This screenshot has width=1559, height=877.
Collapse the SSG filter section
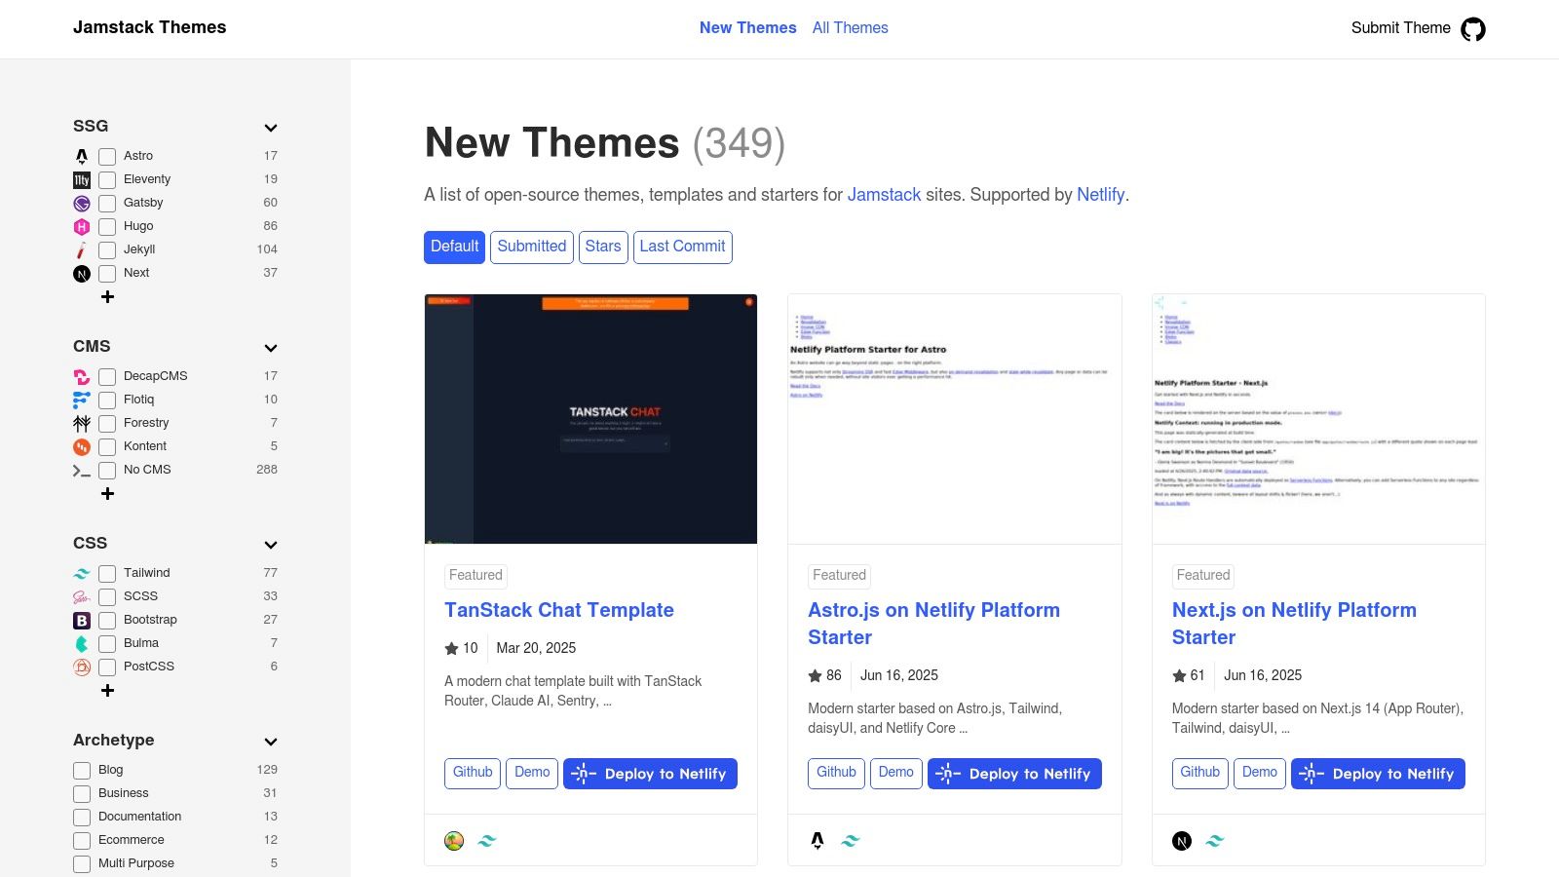click(270, 127)
